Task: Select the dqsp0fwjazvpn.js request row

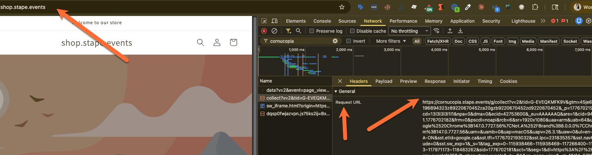Action: (x=295, y=114)
